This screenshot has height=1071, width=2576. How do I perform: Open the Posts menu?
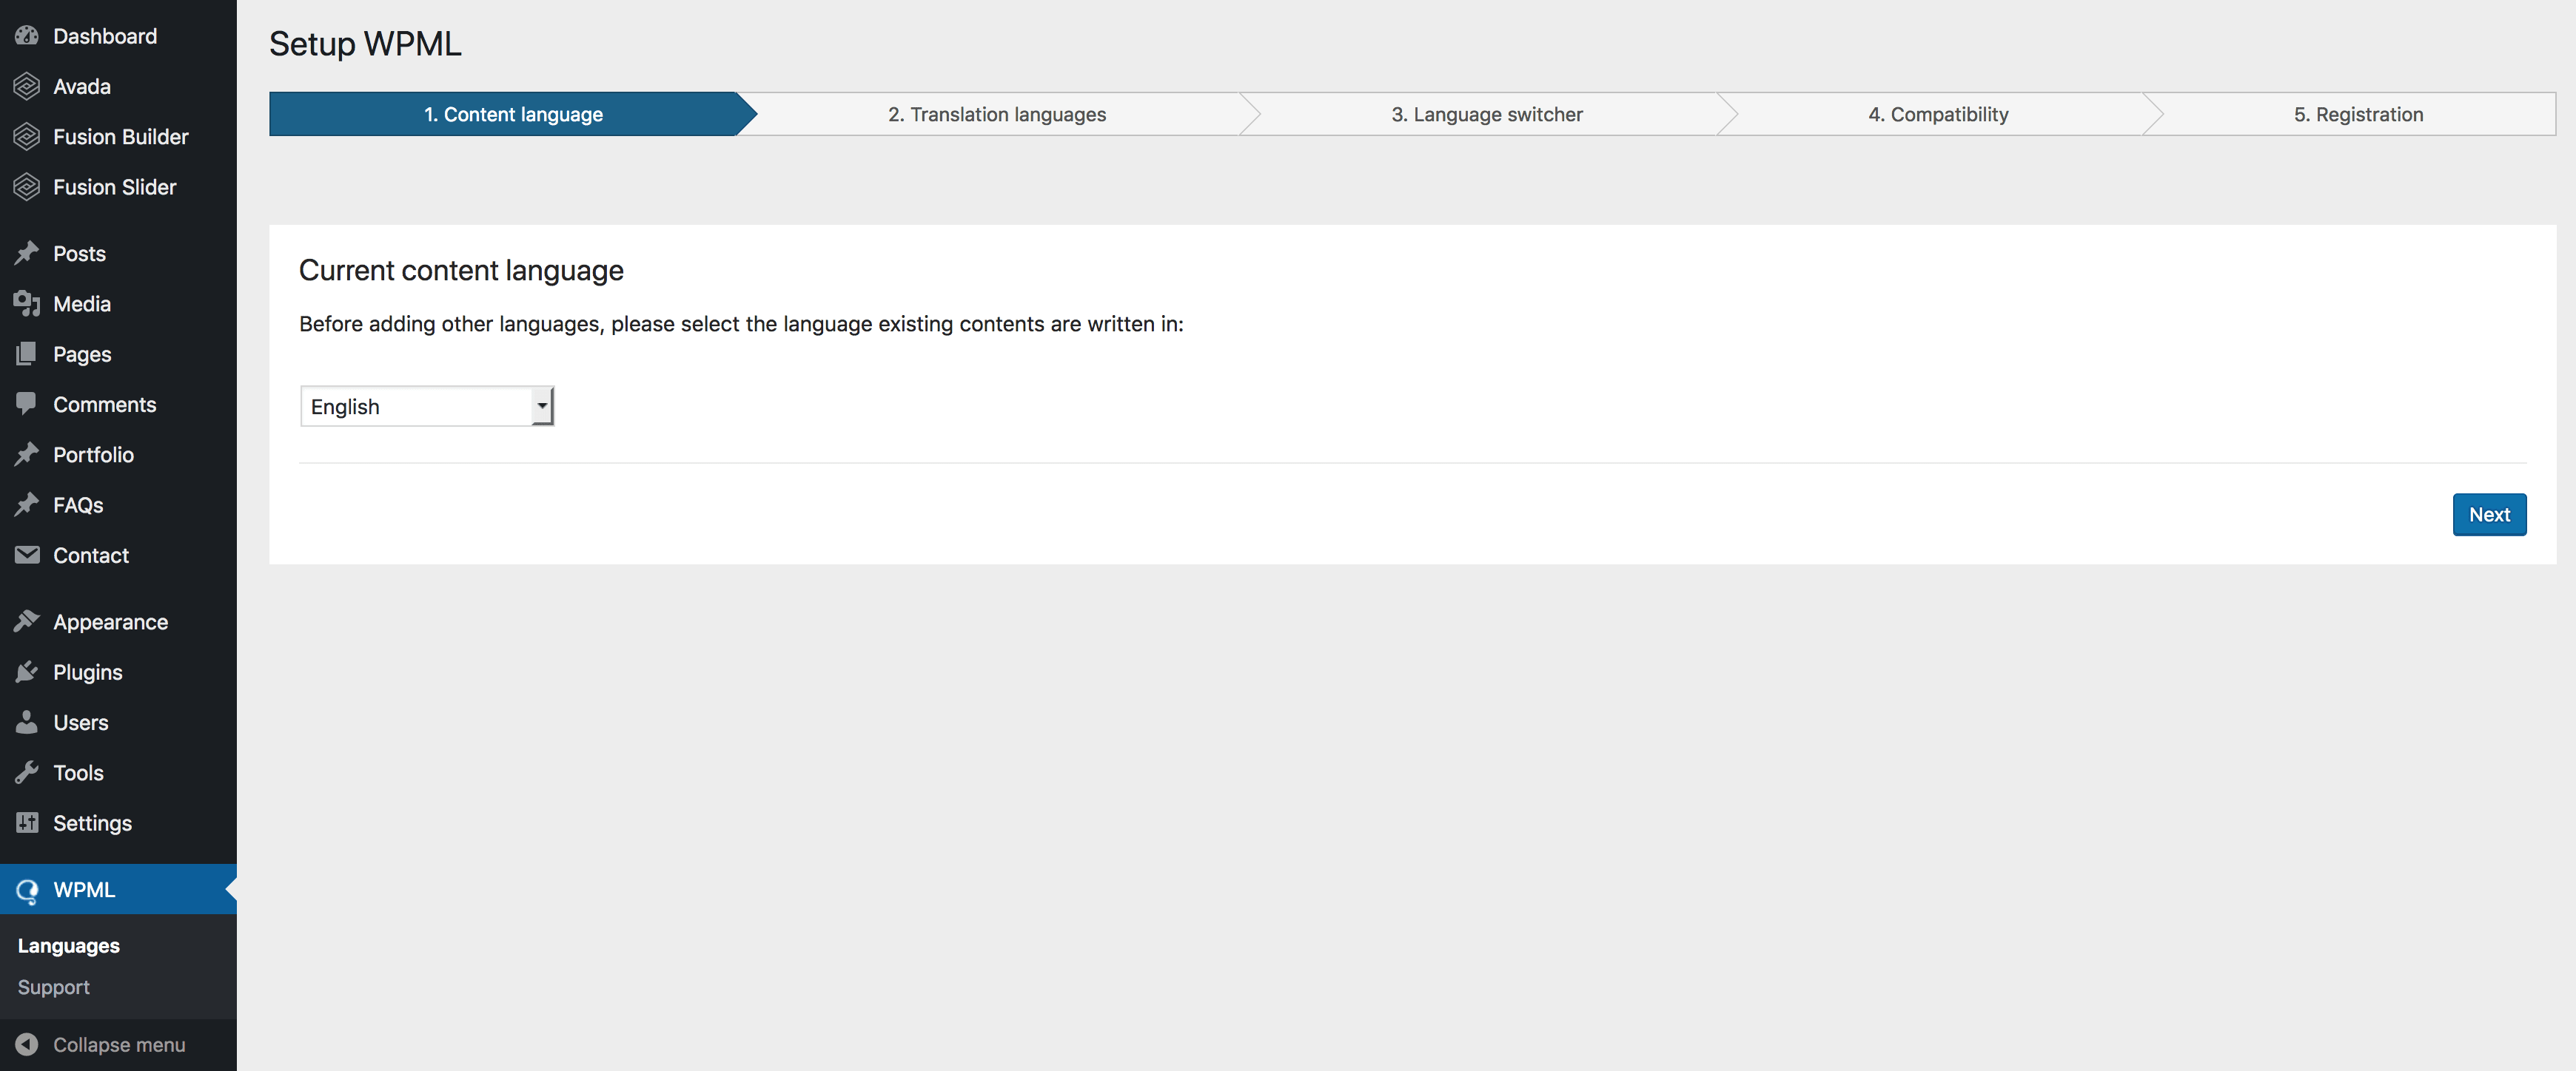tap(118, 254)
